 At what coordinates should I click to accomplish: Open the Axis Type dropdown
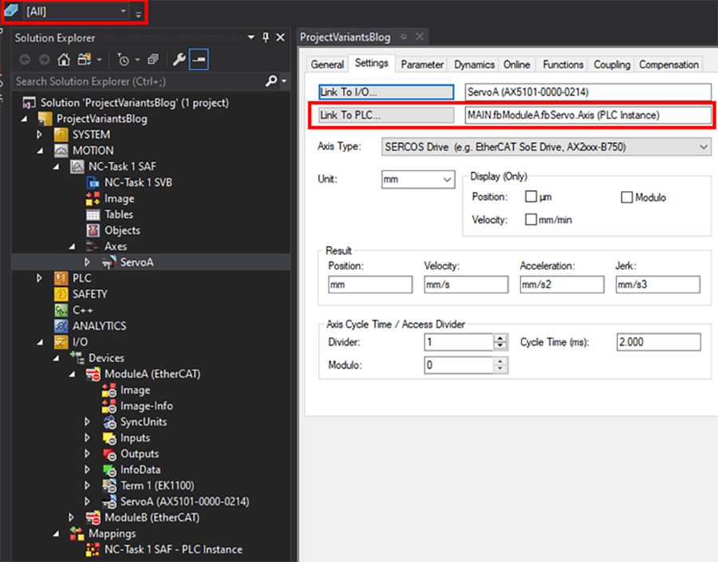(704, 147)
